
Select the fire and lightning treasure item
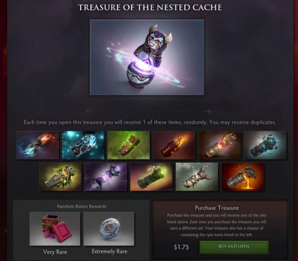tap(37, 145)
